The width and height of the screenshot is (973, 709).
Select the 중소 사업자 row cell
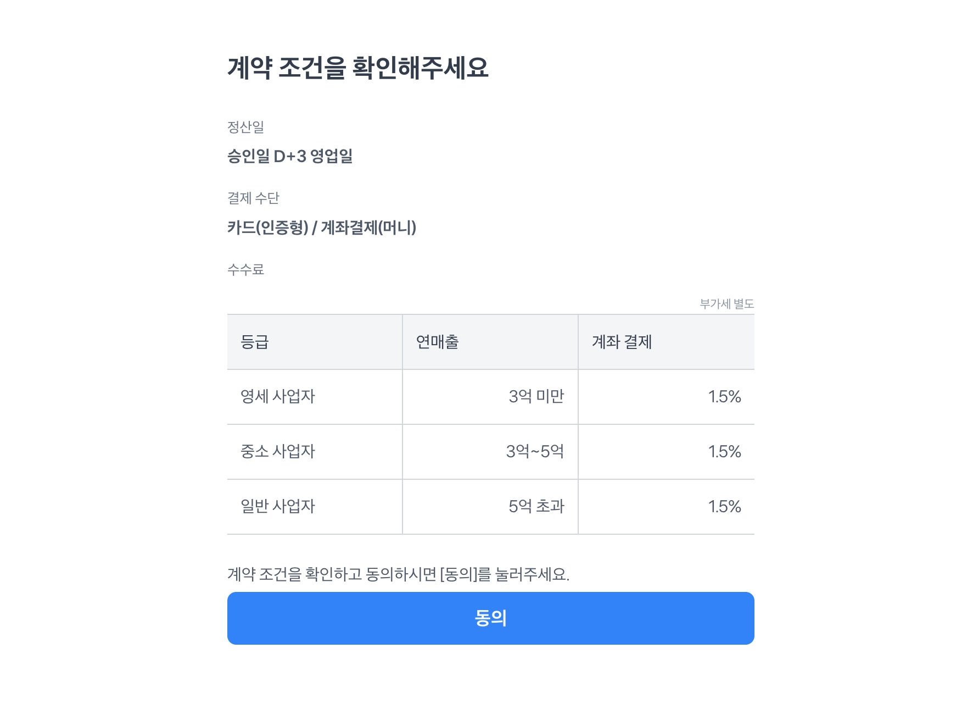click(278, 451)
